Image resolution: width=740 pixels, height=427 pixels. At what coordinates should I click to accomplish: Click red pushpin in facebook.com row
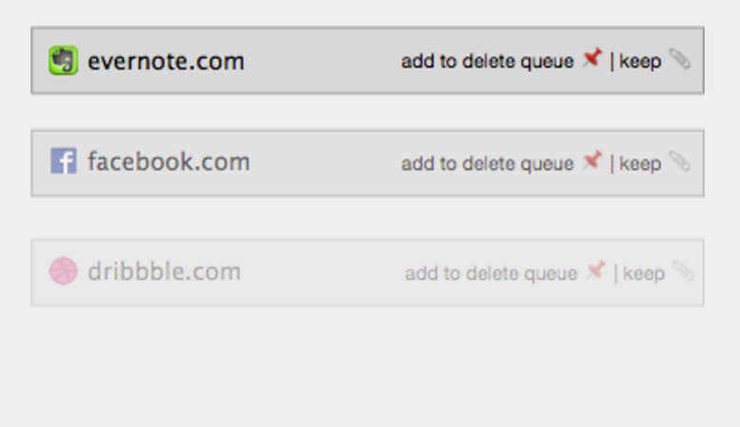[592, 161]
